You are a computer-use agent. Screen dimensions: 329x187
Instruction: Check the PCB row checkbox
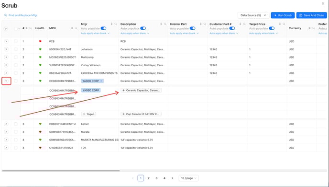coord(16,41)
